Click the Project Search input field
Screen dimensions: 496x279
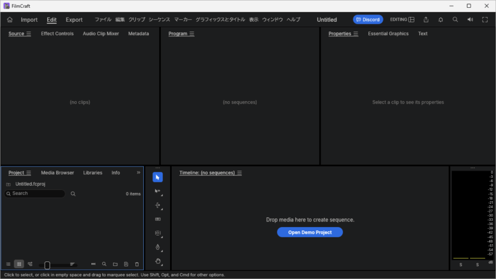click(x=34, y=193)
